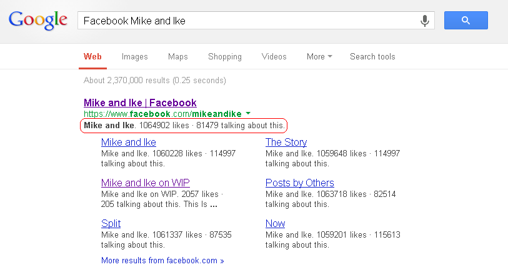Click the About 2,370,000 results text
The image size is (508, 277).
click(x=155, y=81)
